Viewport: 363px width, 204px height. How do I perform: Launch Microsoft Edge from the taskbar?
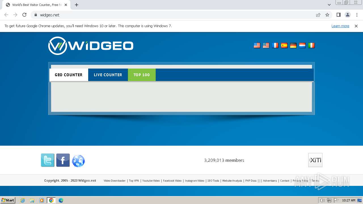click(61, 200)
